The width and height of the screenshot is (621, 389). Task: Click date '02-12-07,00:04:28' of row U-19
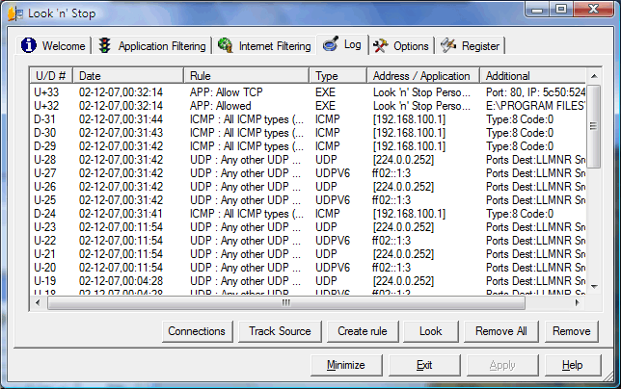tap(121, 281)
